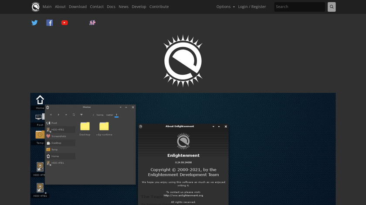Click the small logo icon in About titlebar
Viewport: 366px width, 205px height.
140,126
